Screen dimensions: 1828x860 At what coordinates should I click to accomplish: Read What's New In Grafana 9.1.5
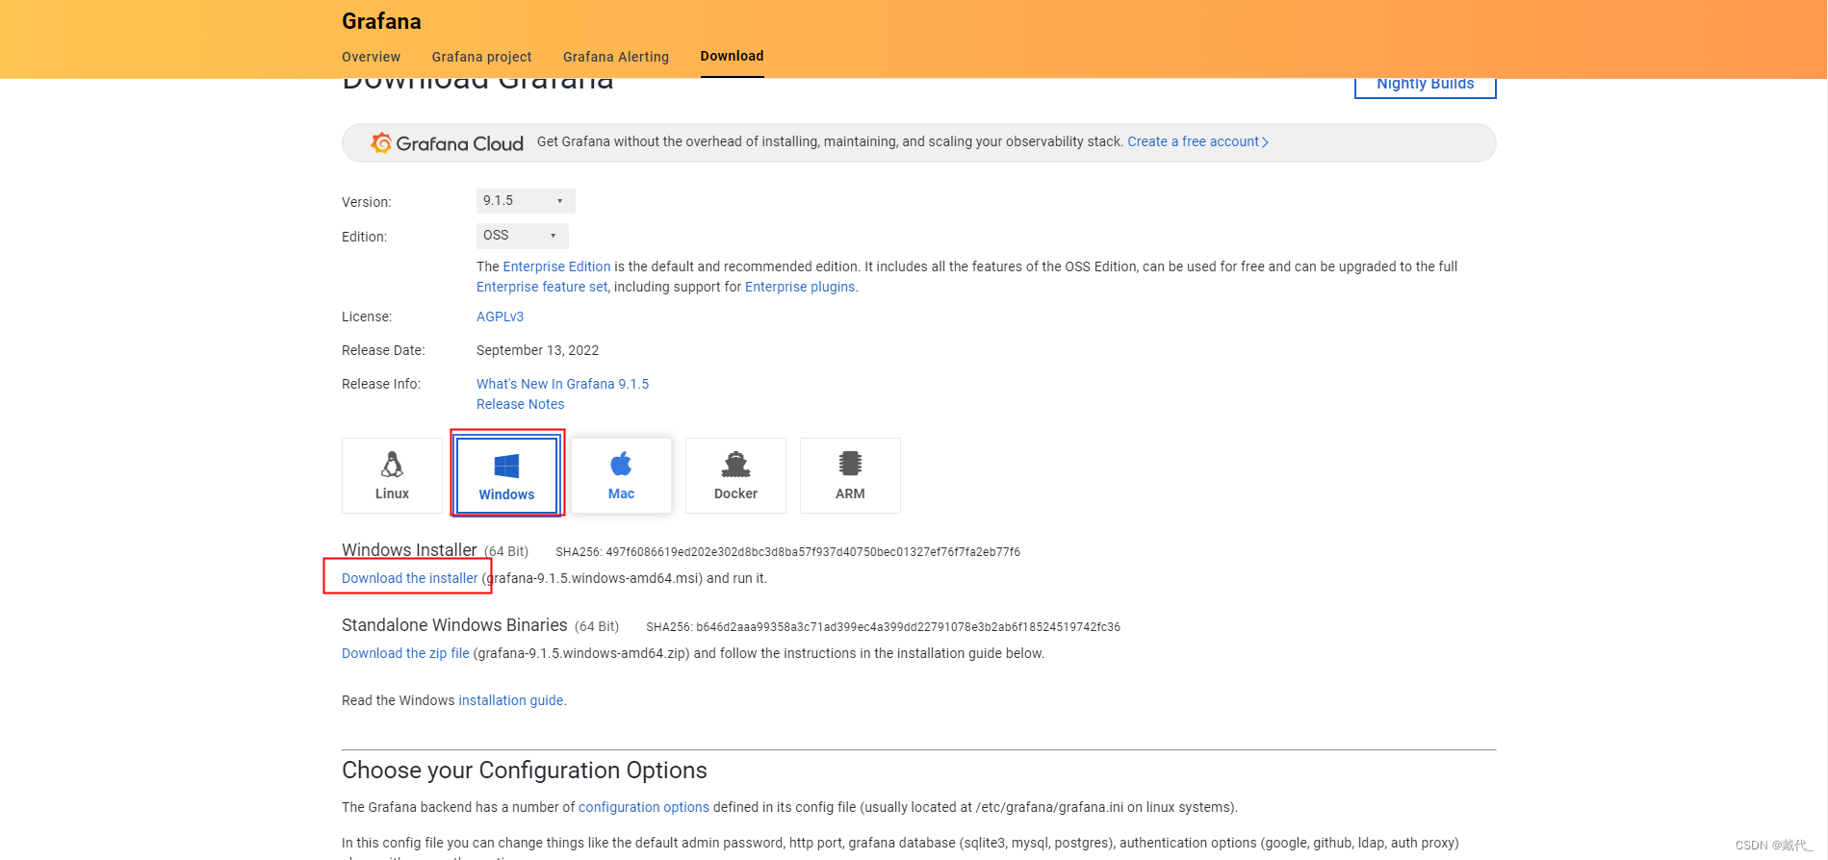(x=562, y=384)
